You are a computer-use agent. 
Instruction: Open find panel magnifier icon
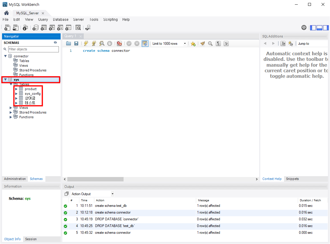coord(210,44)
